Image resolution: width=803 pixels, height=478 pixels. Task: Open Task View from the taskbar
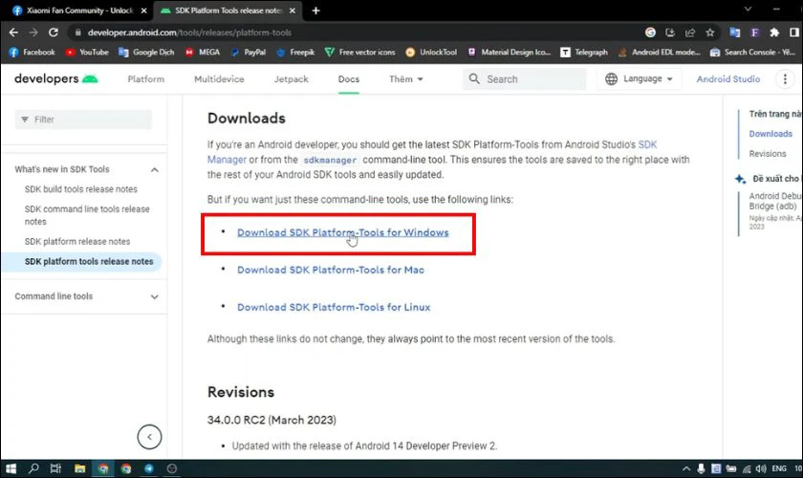(55, 468)
